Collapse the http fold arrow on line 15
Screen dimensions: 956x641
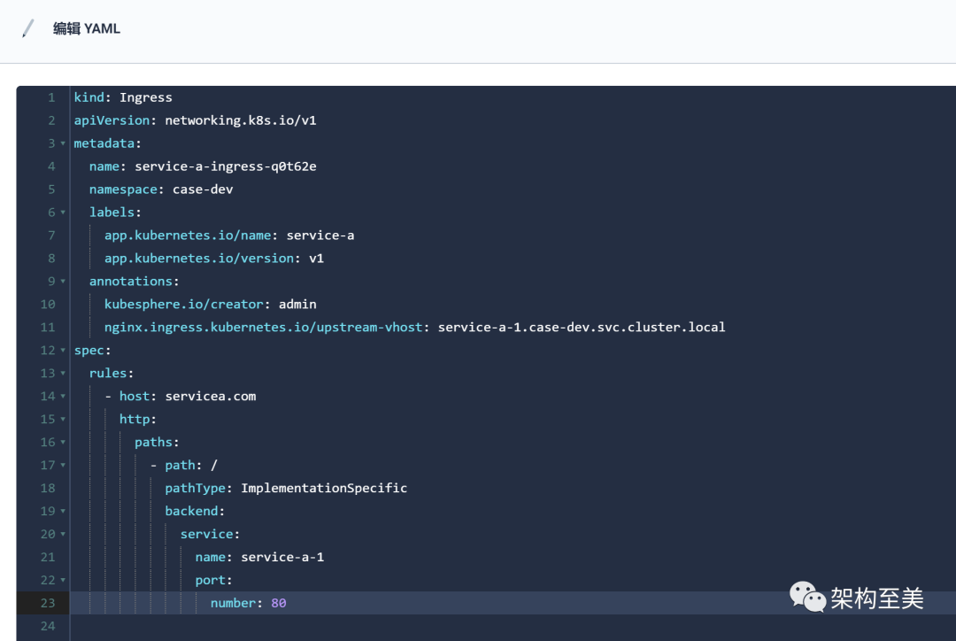click(x=63, y=419)
